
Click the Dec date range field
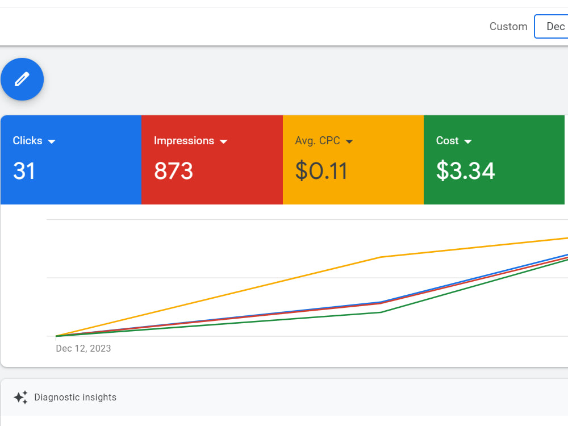551,27
